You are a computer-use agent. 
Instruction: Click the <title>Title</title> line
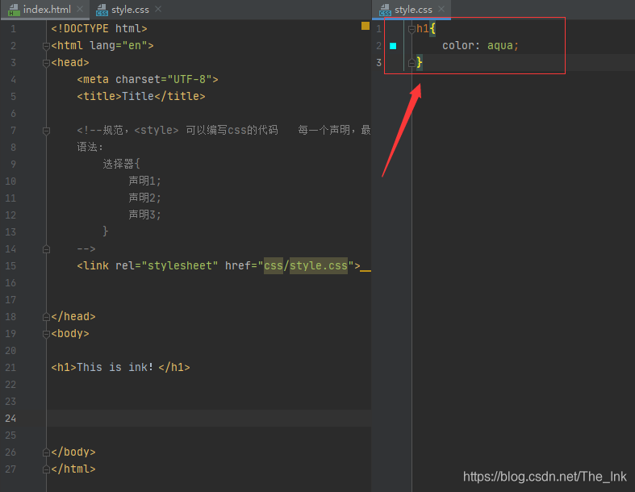click(141, 96)
